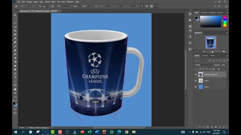Toggle the lock transparent pixels button
Screen dimensions: 241x135
pyautogui.click(x=200, y=69)
